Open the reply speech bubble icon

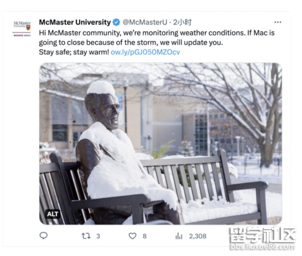tap(44, 236)
